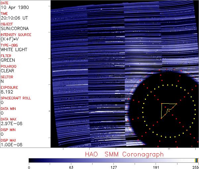Click the color bar near tick 127

click(x=113, y=160)
